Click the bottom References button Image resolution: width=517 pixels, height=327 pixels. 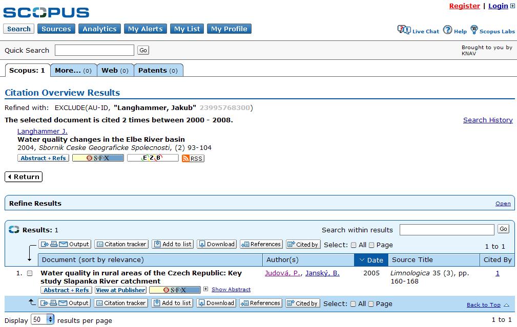click(x=261, y=303)
